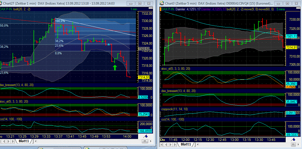Click the 15,2541 stochastic value tag

pyautogui.click(x=143, y=115)
